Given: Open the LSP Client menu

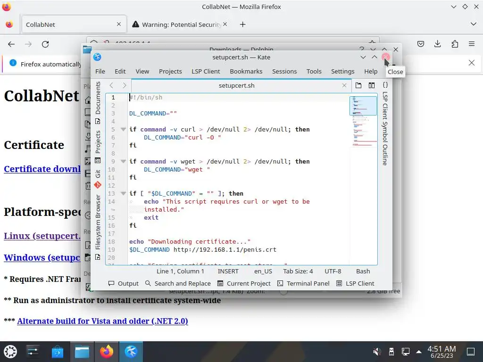Looking at the screenshot, I should click(206, 72).
